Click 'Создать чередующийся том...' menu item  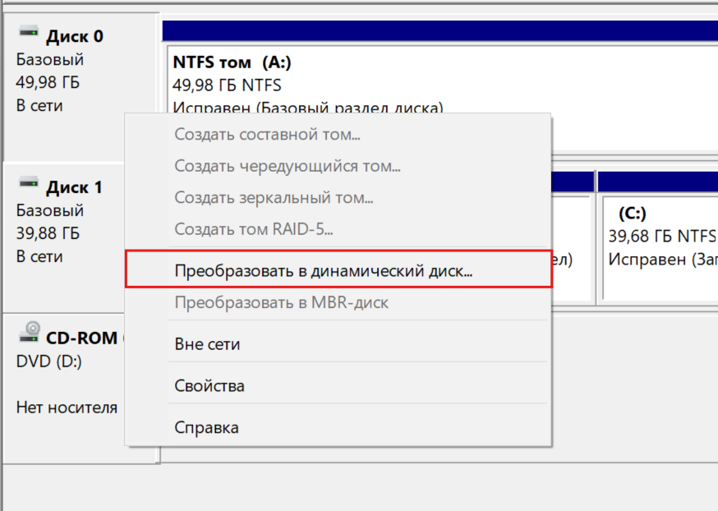pyautogui.click(x=287, y=167)
